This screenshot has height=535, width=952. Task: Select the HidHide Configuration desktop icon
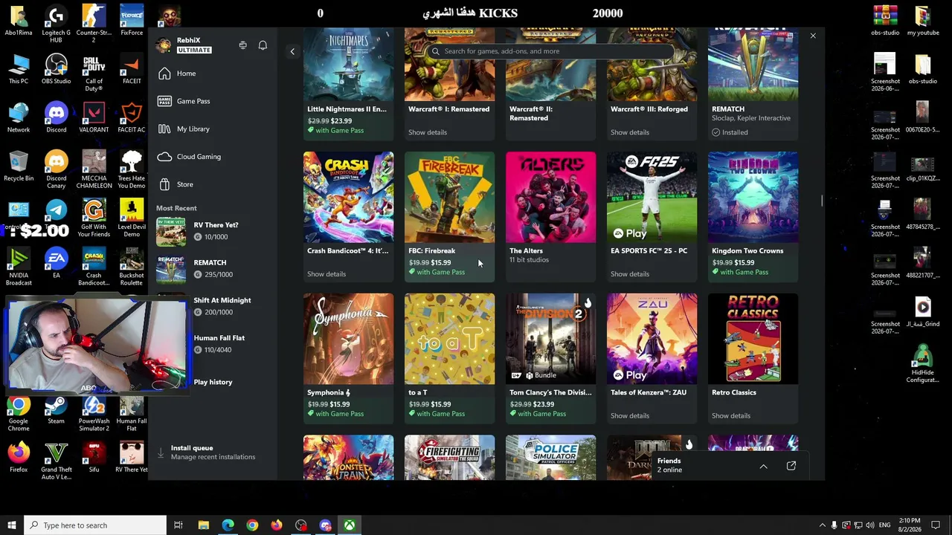click(x=922, y=364)
